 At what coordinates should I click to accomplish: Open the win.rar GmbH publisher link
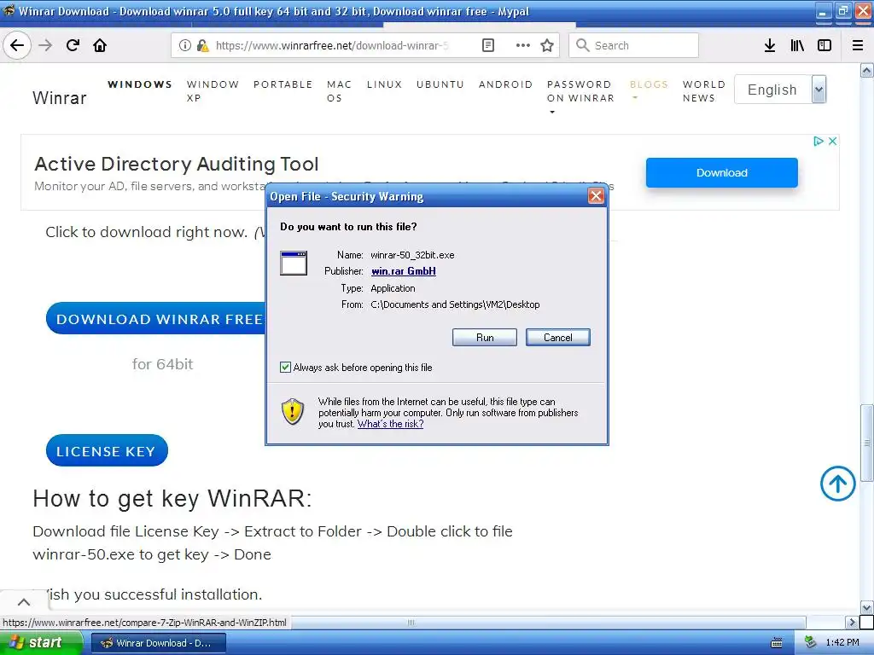click(404, 270)
